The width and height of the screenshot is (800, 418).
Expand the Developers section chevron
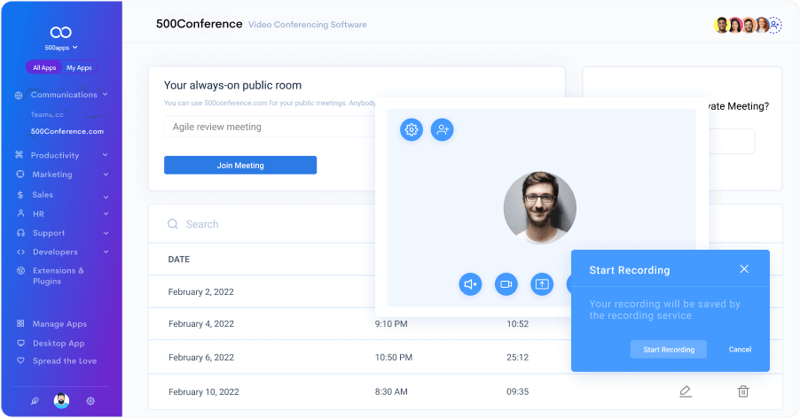106,252
